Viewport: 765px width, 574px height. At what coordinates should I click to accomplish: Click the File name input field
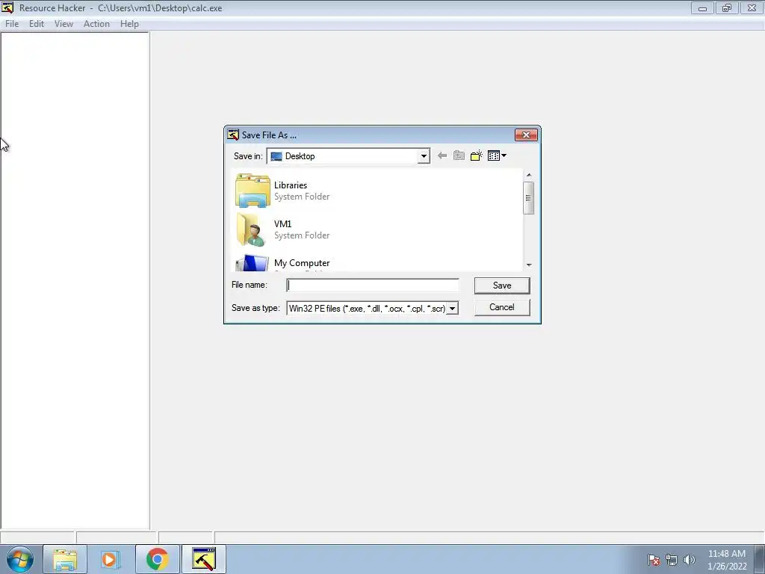click(x=372, y=286)
